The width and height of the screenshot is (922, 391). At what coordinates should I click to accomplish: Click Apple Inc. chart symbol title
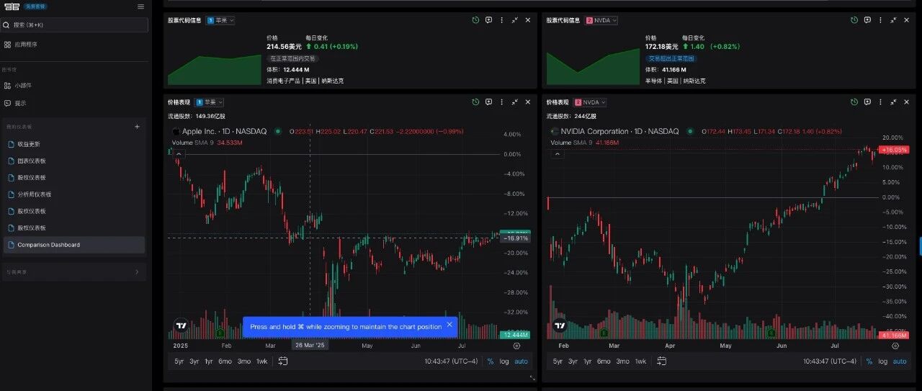coord(224,132)
